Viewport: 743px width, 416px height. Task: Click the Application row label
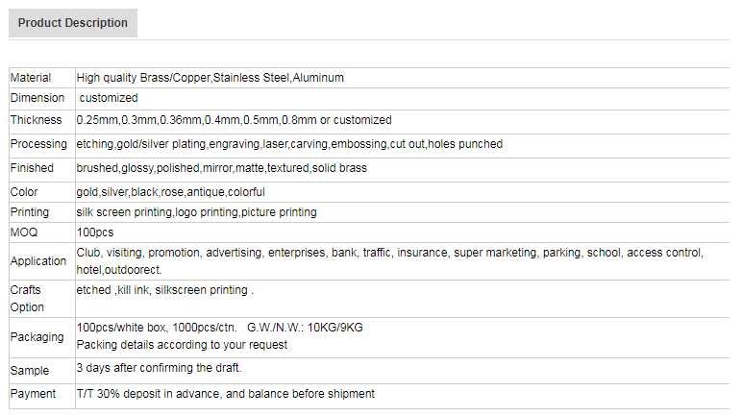[x=38, y=261]
